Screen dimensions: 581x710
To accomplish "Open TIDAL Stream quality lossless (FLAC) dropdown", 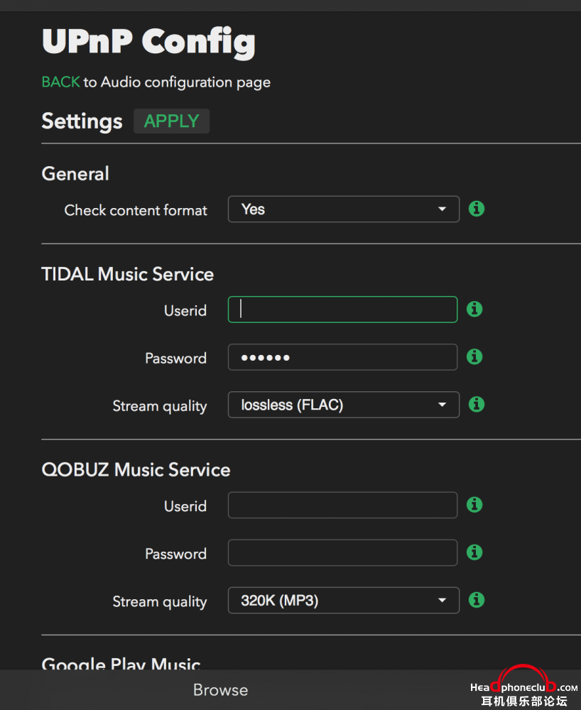I will (344, 405).
